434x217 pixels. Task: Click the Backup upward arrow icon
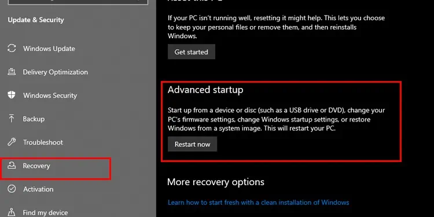pos(12,119)
